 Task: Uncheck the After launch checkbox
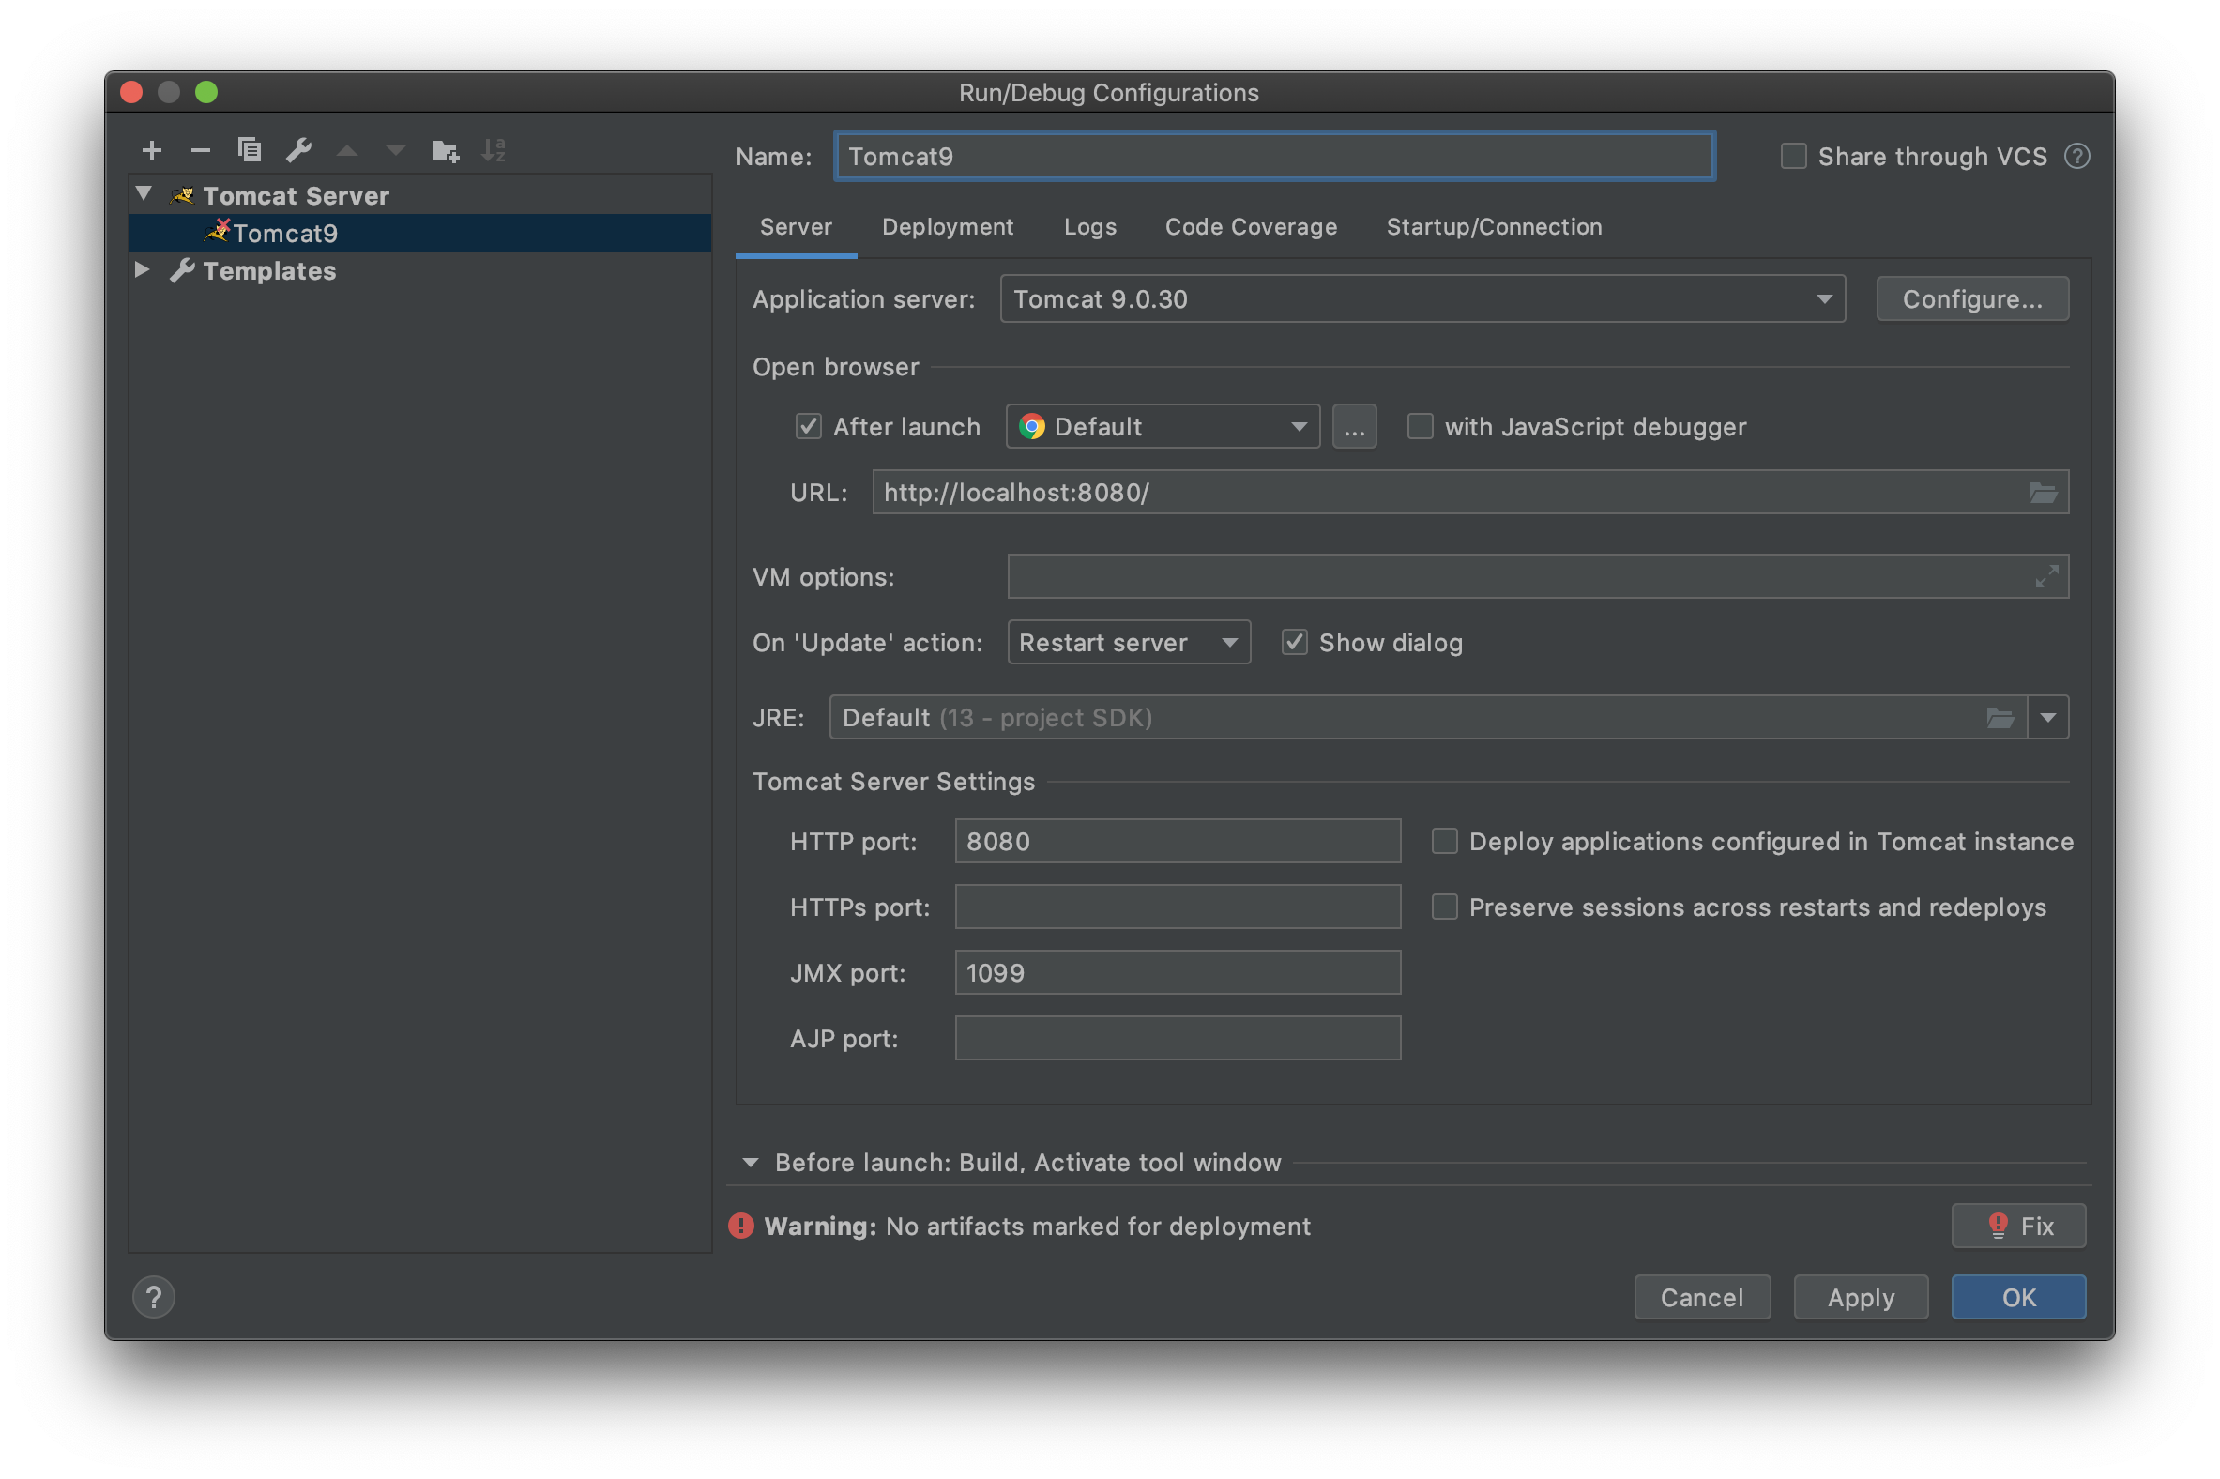point(808,426)
